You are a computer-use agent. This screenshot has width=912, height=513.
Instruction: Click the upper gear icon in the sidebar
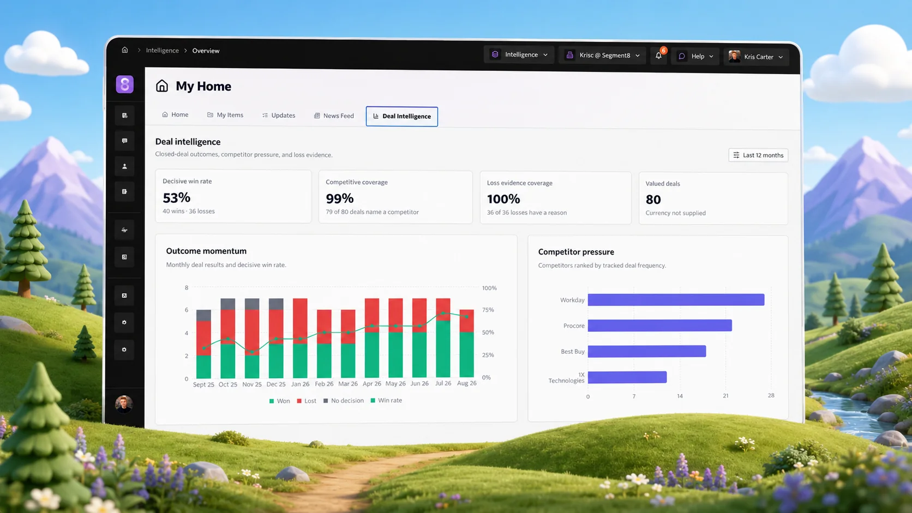coord(124,322)
